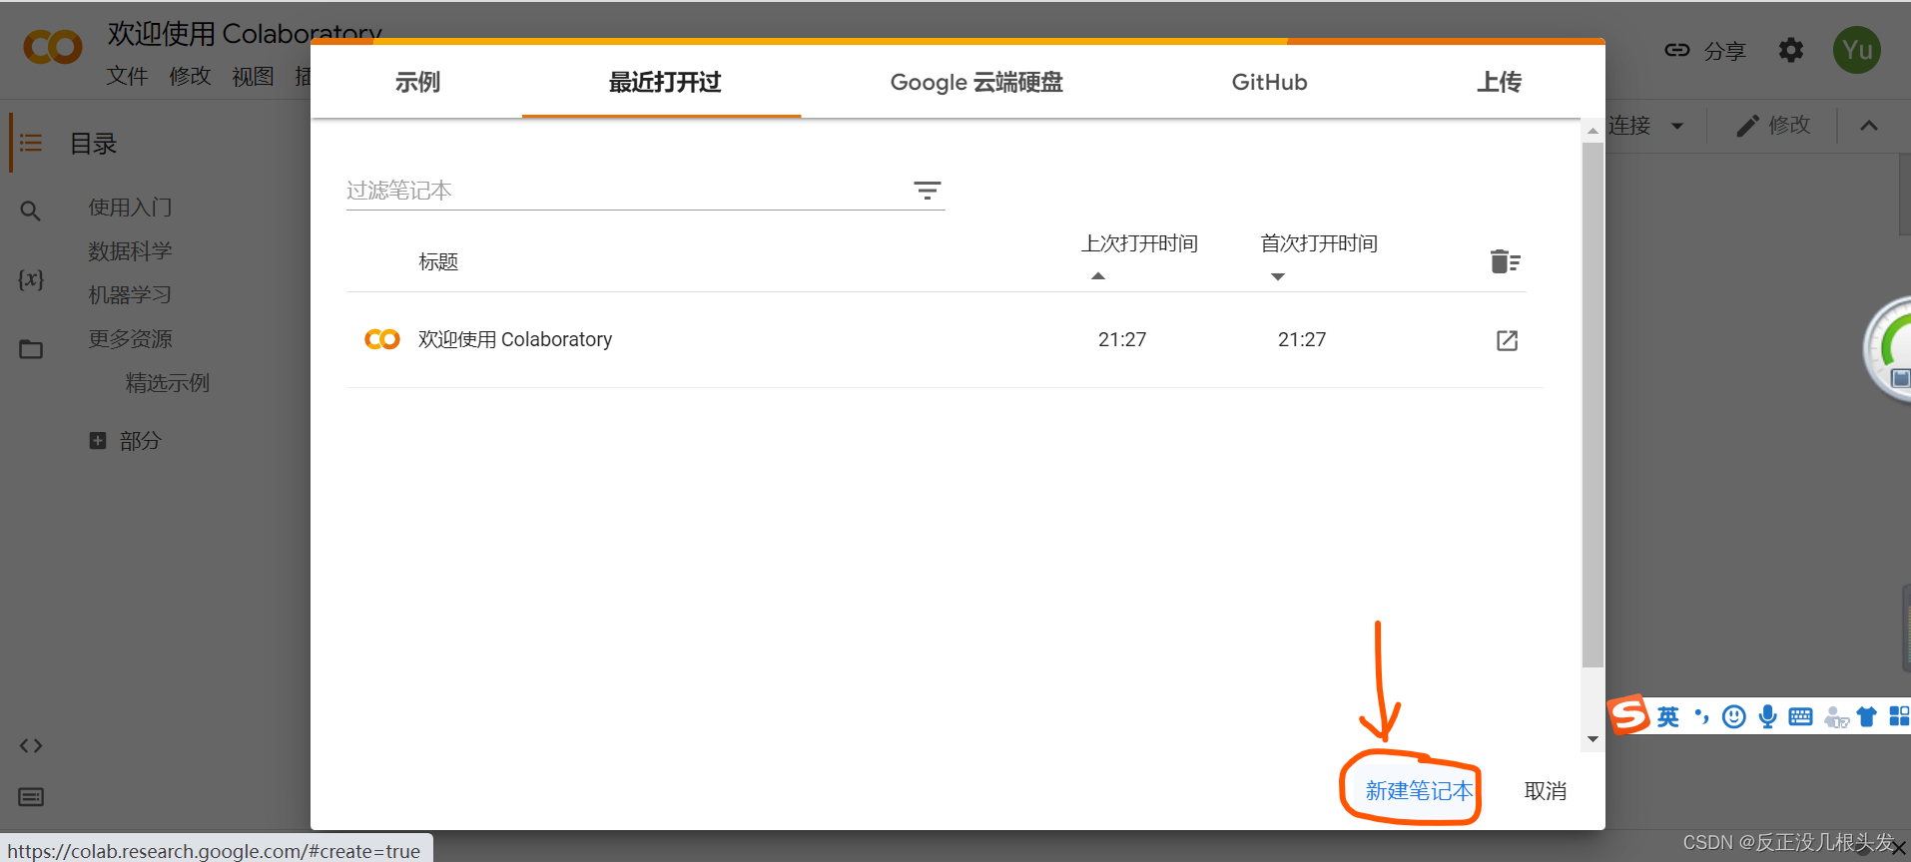Click the 标题 column header
The height and width of the screenshot is (862, 1911).
[x=438, y=261]
